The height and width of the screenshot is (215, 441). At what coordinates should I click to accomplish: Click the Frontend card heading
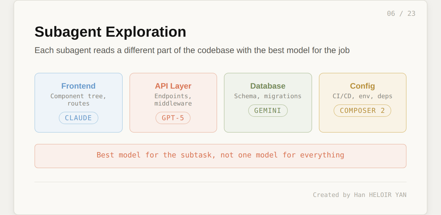(78, 86)
